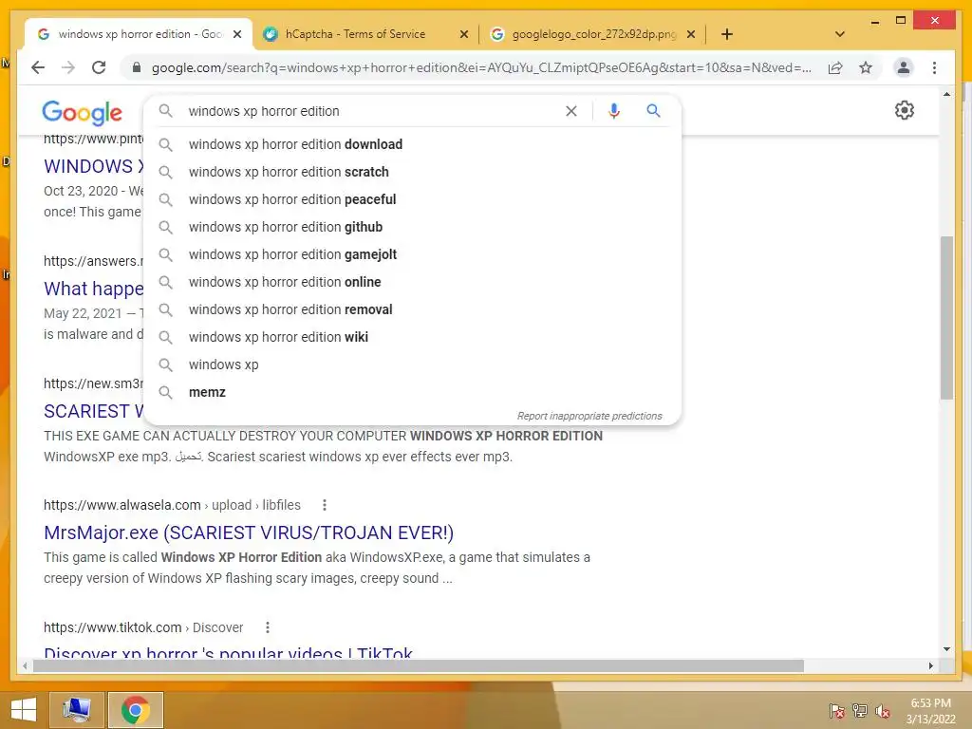The height and width of the screenshot is (729, 972).
Task: Click the horizontal scrollbar thumb
Action: point(419,665)
